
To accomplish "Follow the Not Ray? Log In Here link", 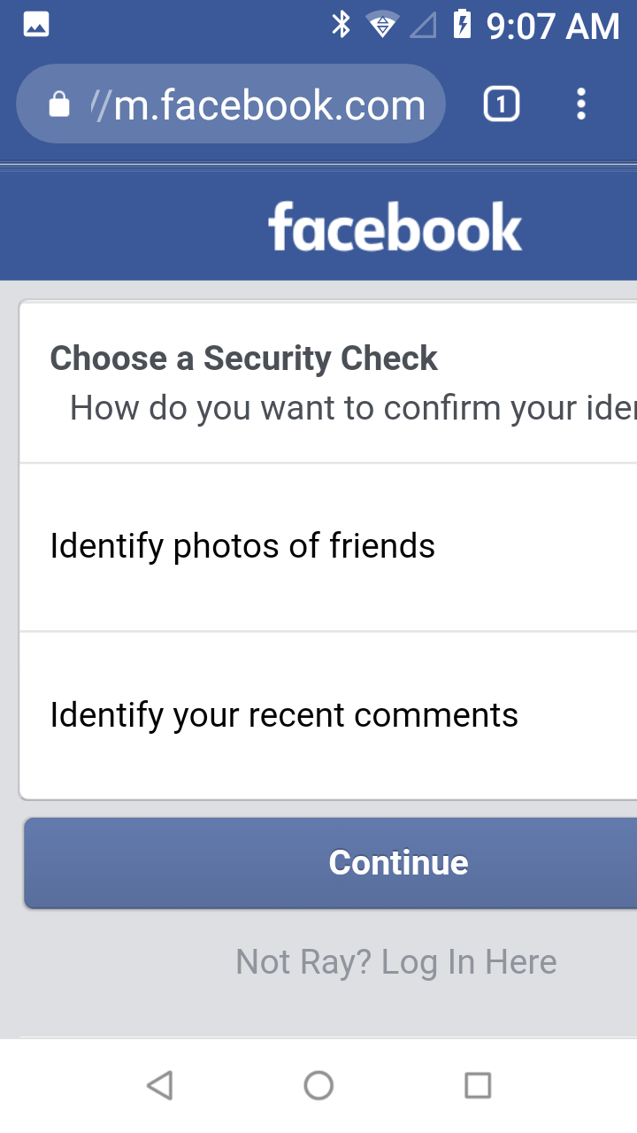I will [396, 962].
